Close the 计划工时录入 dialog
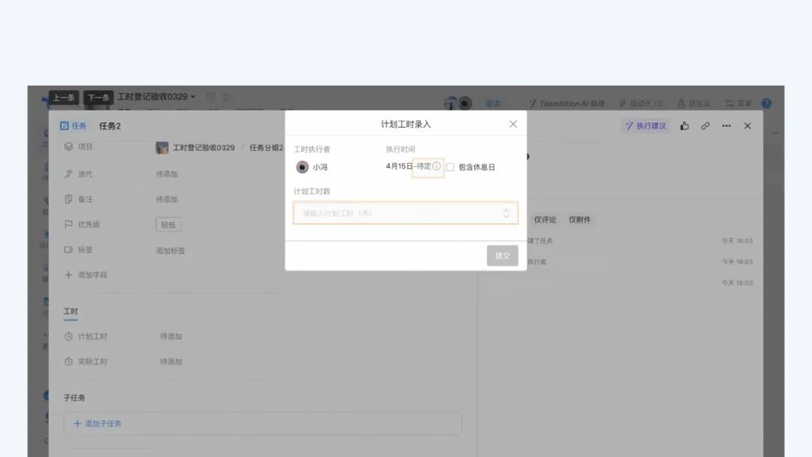The width and height of the screenshot is (812, 457). [513, 124]
